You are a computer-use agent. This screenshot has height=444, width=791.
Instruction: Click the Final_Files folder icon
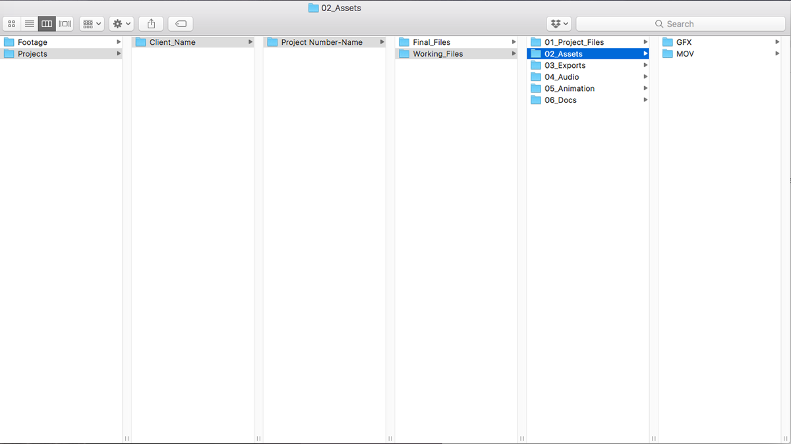click(x=405, y=42)
